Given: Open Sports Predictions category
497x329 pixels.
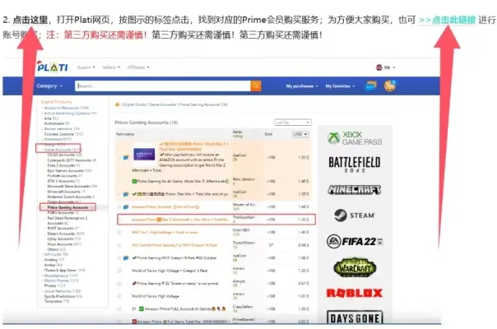Looking at the screenshot, I should point(63,296).
